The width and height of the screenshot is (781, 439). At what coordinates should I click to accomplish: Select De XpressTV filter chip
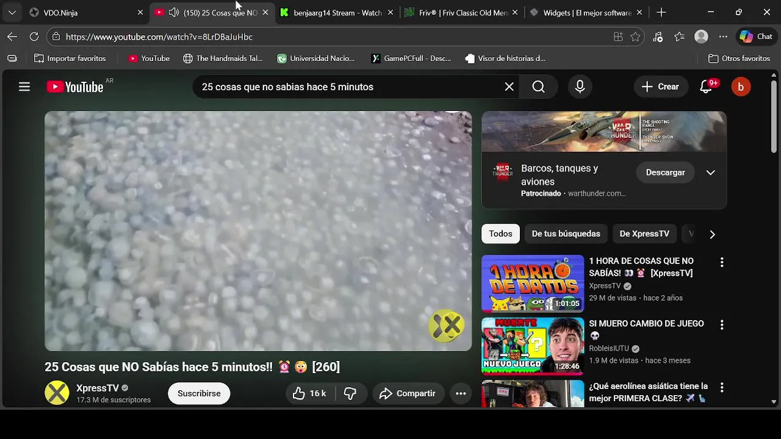644,234
